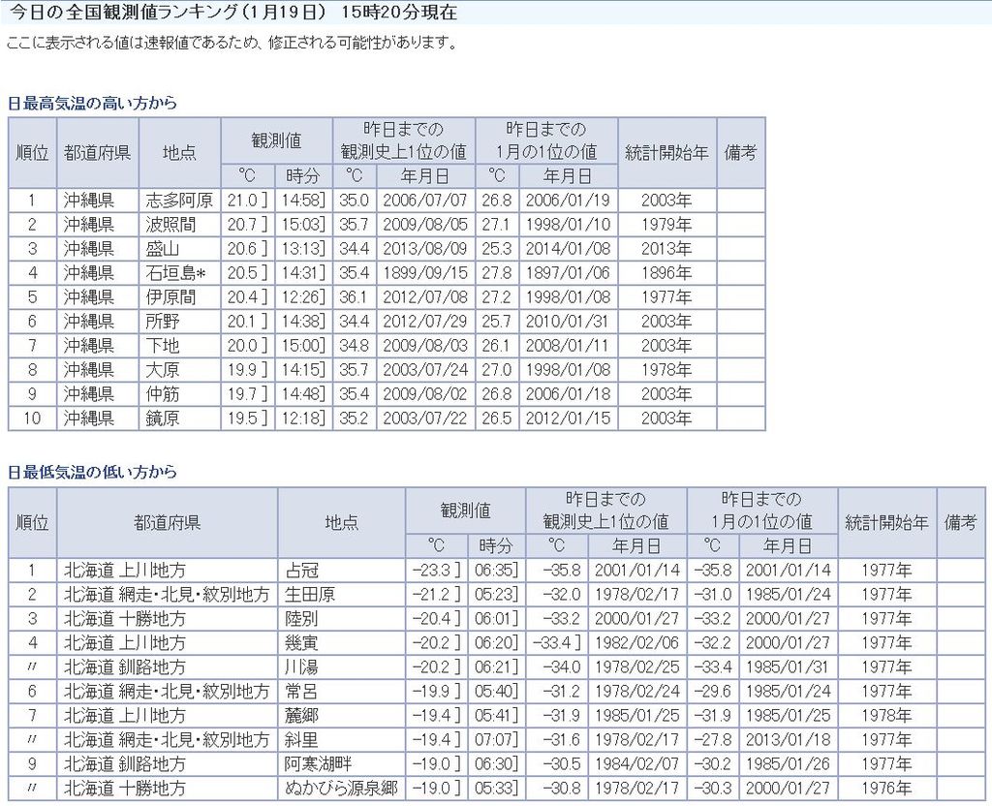Click the 日最低気温の低い方から section heading
Viewport: 992px width, 806px height.
[92, 472]
